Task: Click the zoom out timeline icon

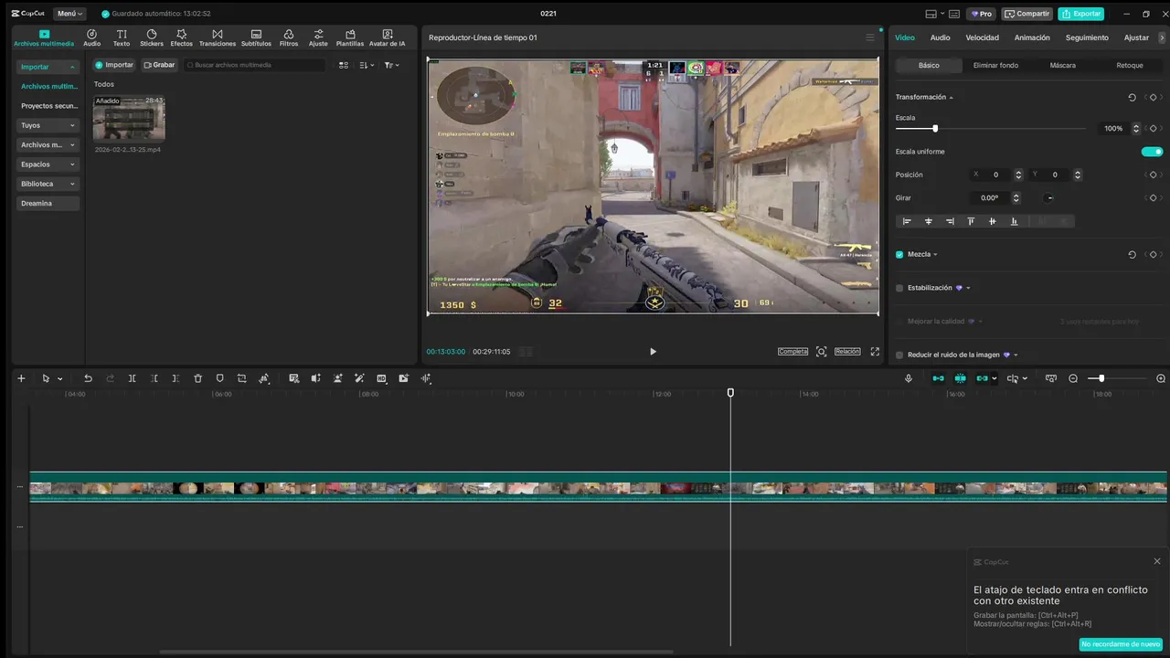Action: [1073, 378]
